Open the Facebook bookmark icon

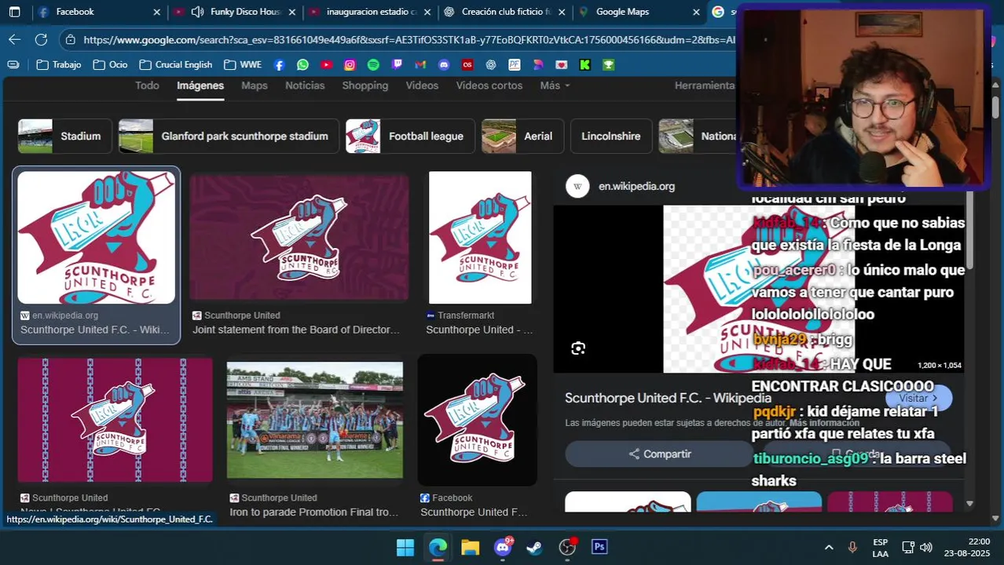click(x=279, y=64)
